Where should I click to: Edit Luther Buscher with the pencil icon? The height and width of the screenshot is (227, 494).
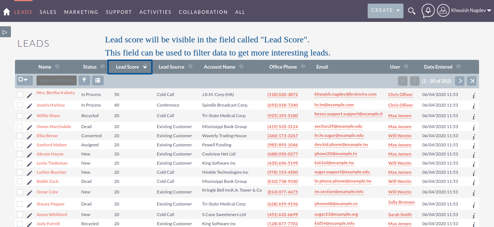30,173
